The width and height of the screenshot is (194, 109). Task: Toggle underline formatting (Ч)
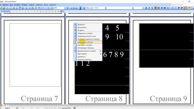(x=152, y=8)
